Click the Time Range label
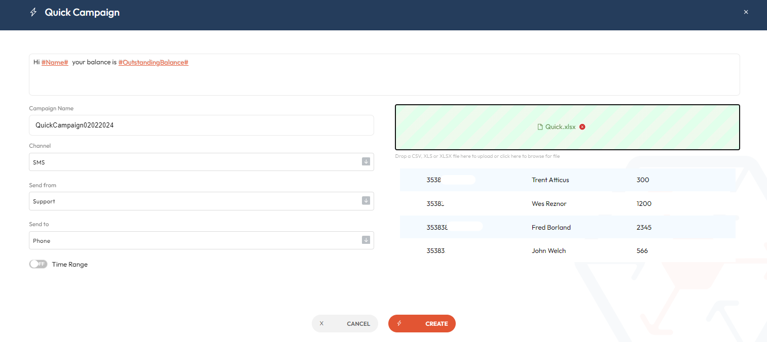The width and height of the screenshot is (767, 342). point(70,264)
